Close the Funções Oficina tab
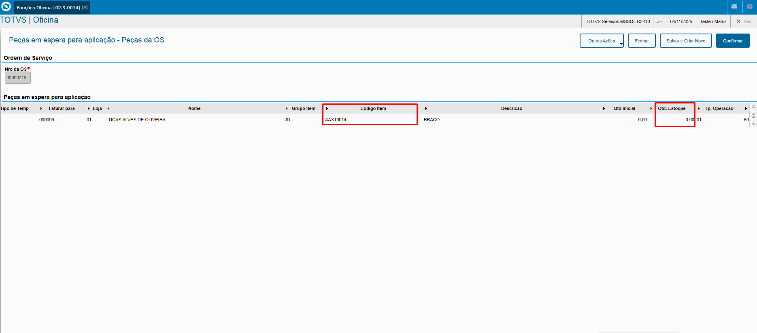Viewport: 757px width, 333px height. (x=85, y=8)
